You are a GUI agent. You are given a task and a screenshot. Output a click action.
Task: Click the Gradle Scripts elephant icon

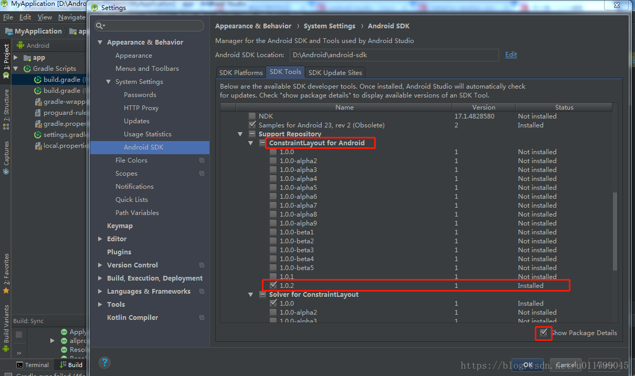[27, 69]
